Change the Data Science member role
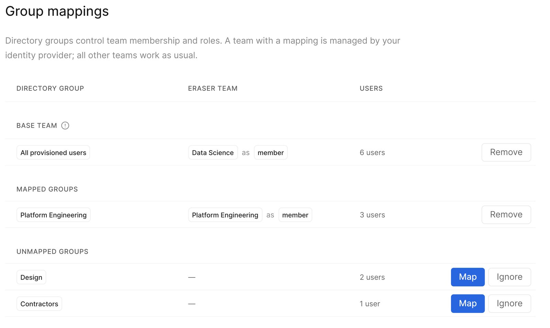The width and height of the screenshot is (550, 328). coord(271,153)
